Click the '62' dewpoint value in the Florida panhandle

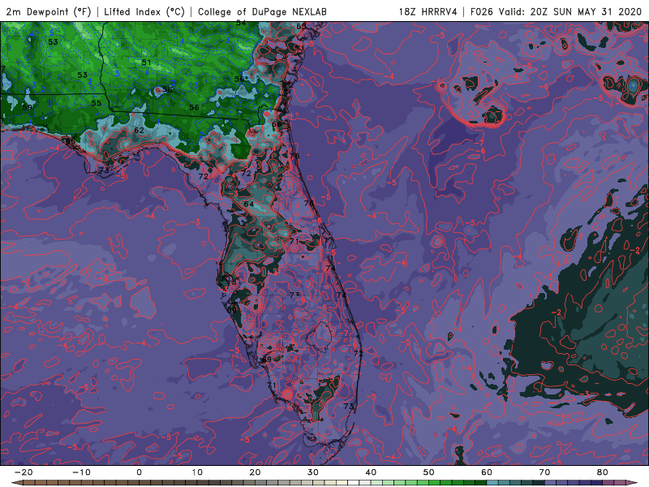click(x=139, y=131)
